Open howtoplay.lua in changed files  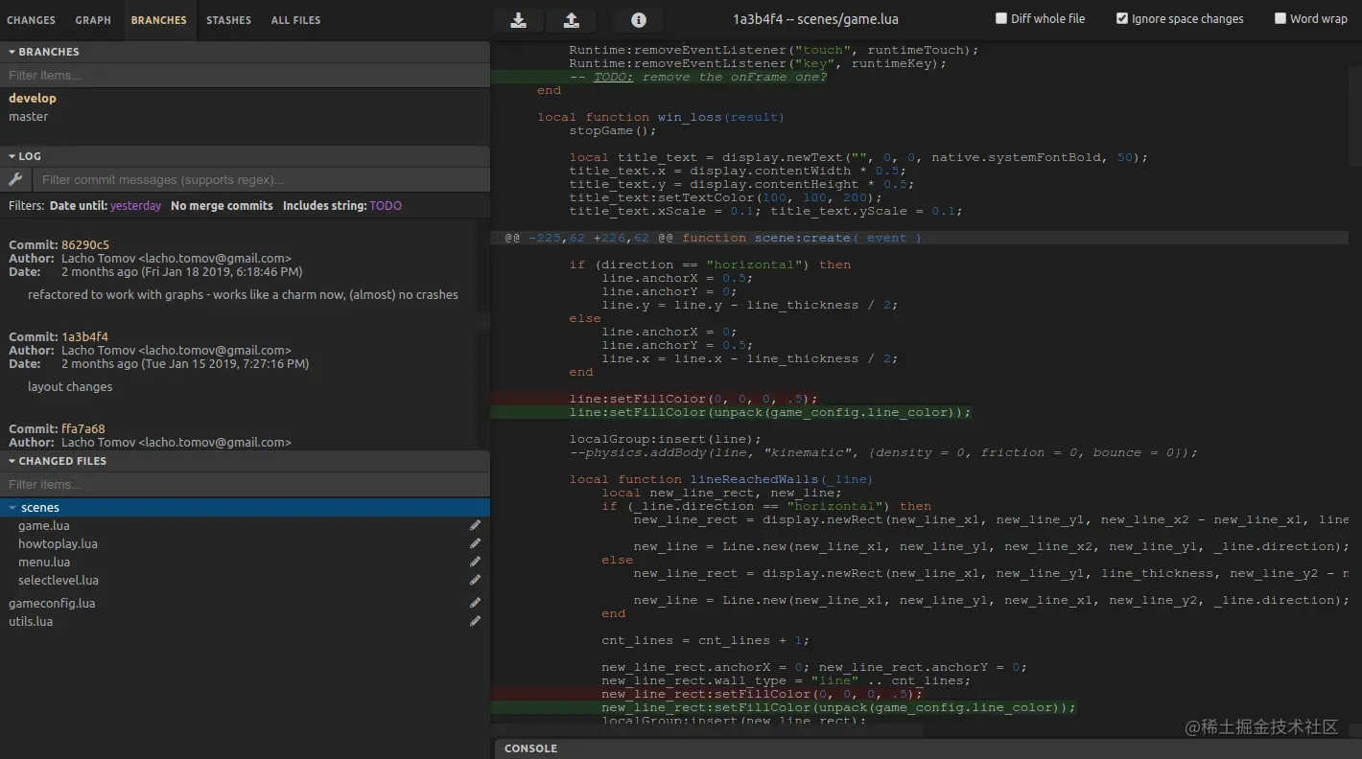[x=58, y=543]
